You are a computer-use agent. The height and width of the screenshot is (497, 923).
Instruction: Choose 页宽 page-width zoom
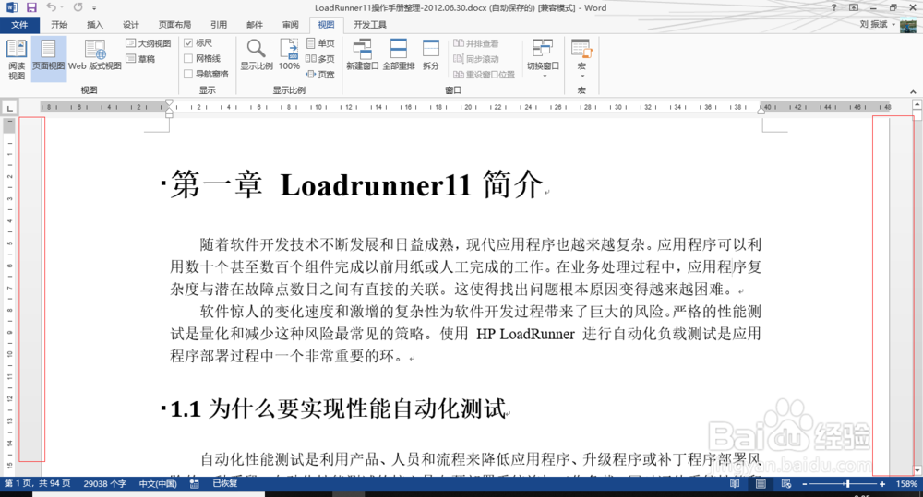tap(320, 74)
